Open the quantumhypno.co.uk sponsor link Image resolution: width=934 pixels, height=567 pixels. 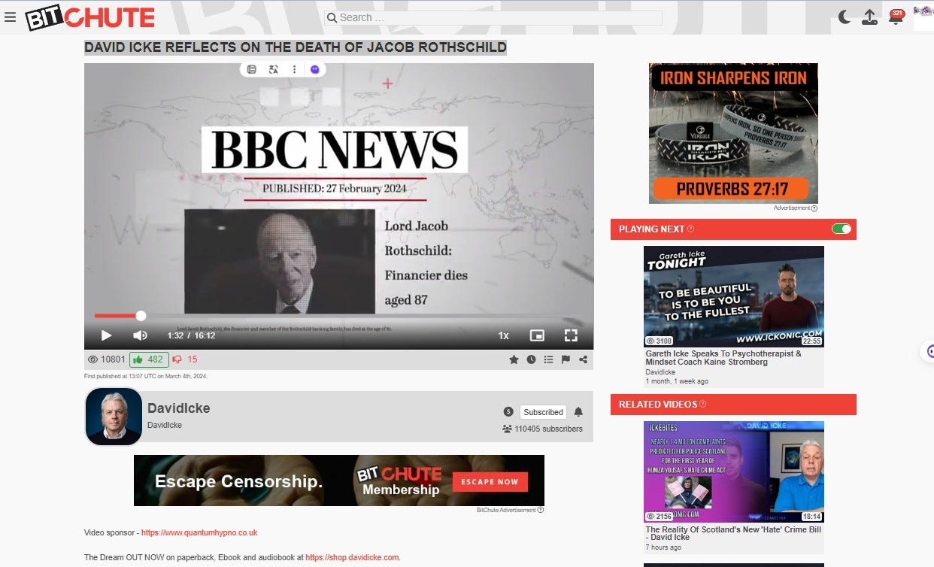pos(199,532)
